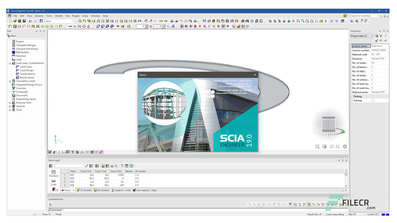Click the zoom-all magnifier icon in the 3D view

pyautogui.click(x=317, y=146)
